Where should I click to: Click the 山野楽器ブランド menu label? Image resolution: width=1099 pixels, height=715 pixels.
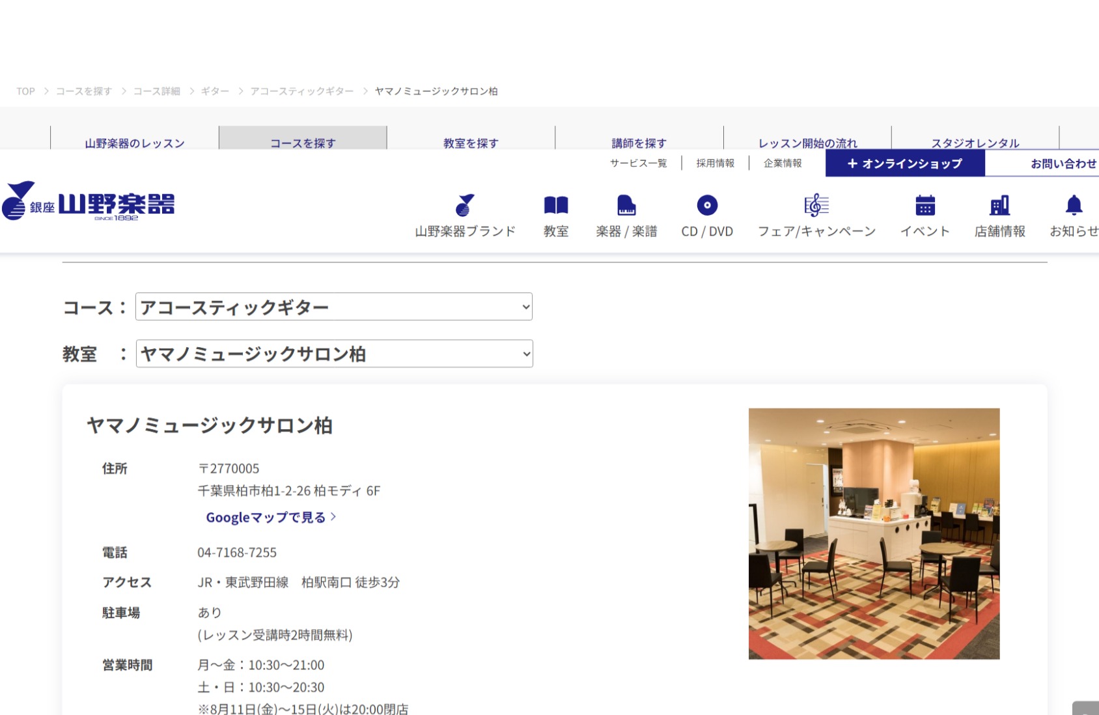(465, 231)
